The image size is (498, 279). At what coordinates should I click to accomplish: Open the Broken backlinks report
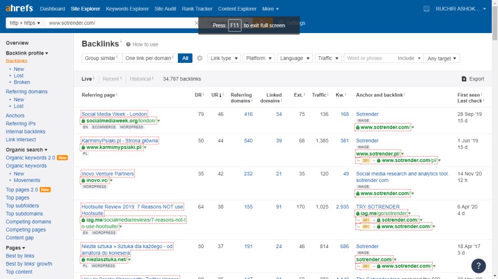coord(22,82)
